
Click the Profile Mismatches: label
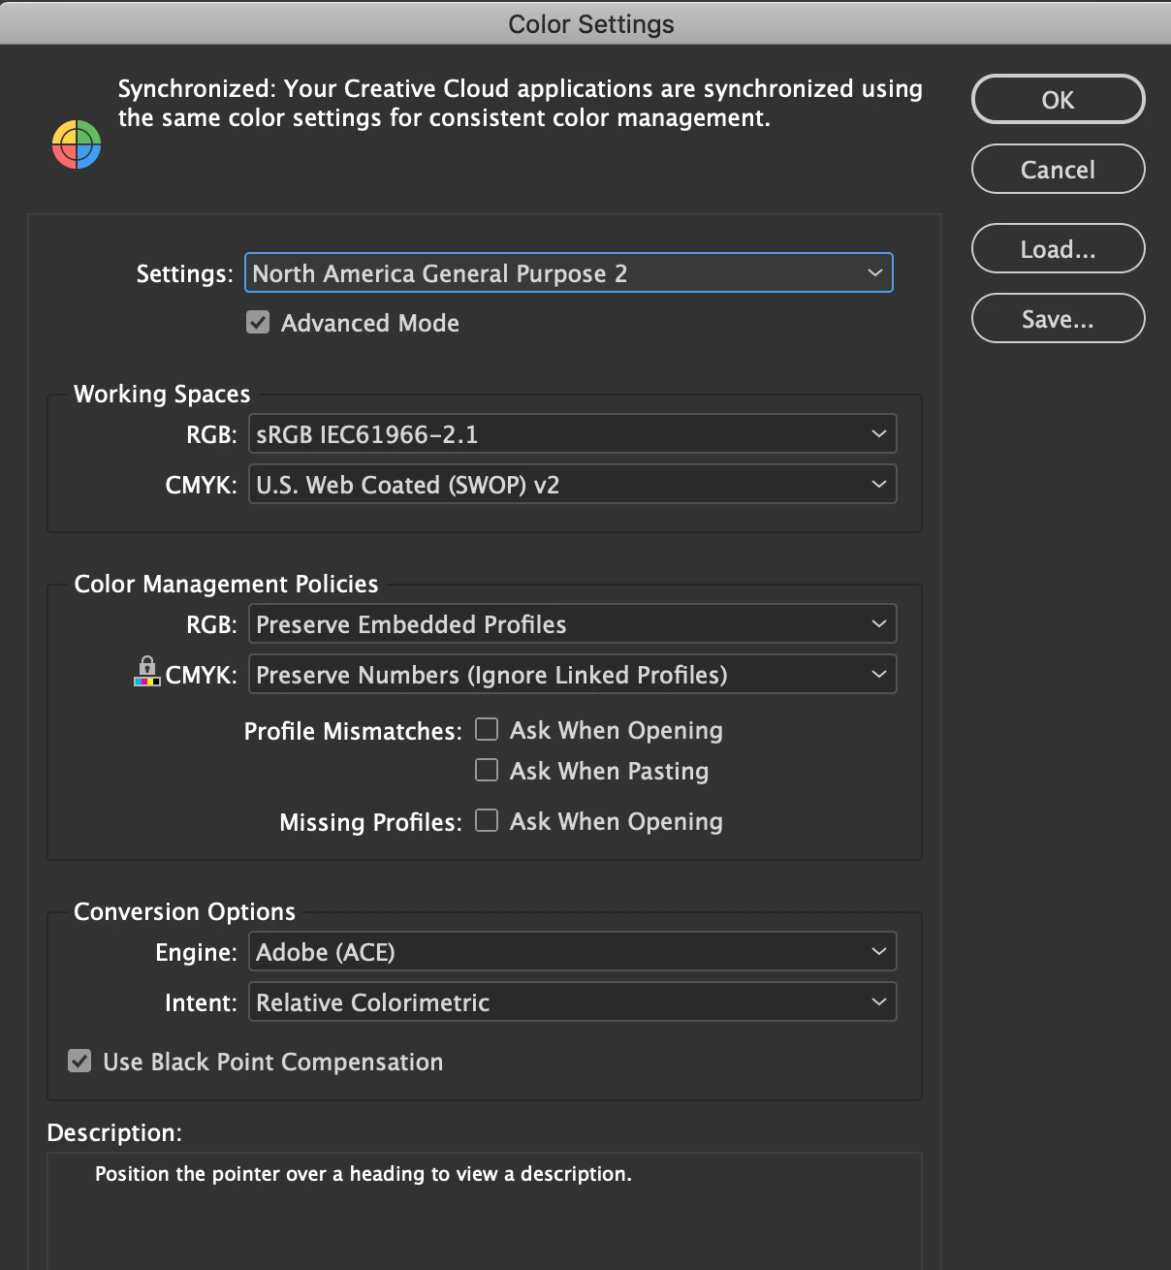point(353,731)
